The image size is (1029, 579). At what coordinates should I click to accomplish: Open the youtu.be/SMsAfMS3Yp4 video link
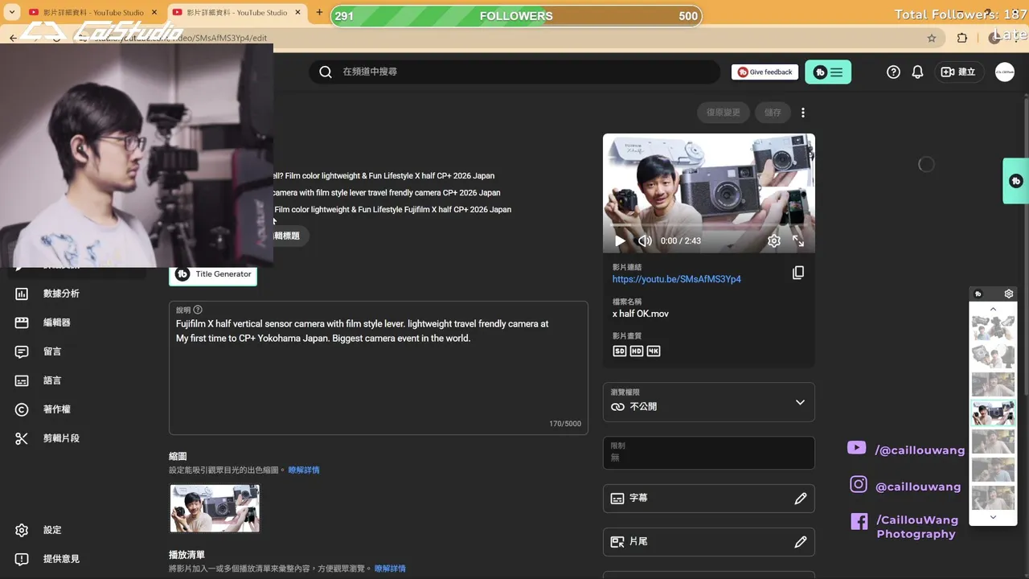coord(677,279)
